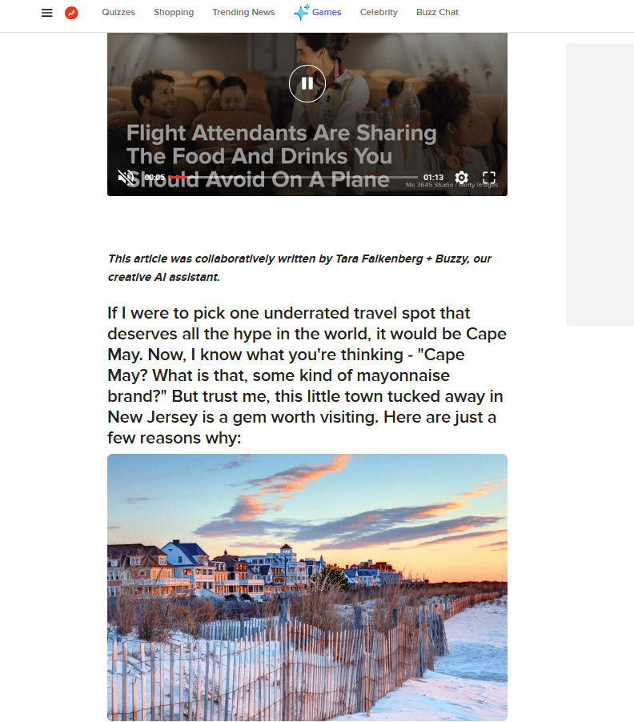Seek along the video progress bar
Screen dimensions: 634x722
point(293,177)
